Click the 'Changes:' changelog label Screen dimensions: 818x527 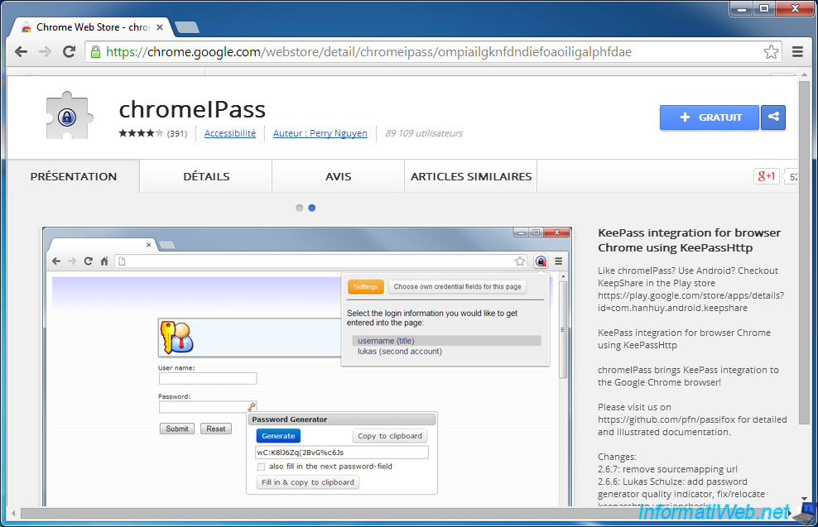[617, 457]
